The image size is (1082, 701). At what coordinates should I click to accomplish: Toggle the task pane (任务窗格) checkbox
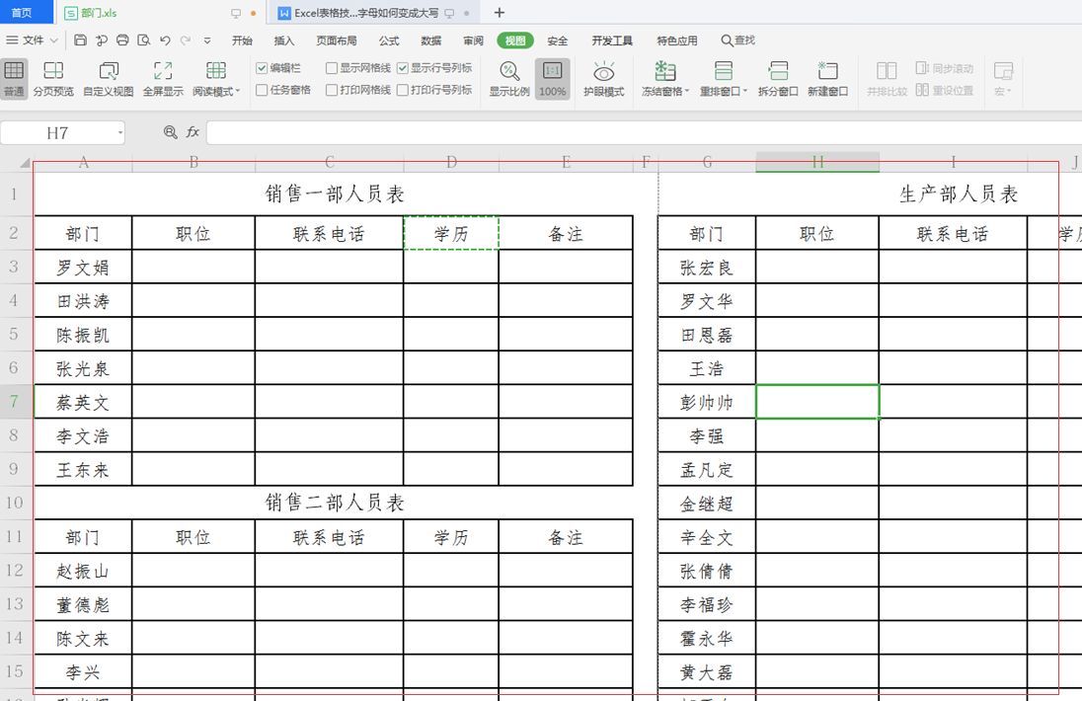[x=263, y=90]
